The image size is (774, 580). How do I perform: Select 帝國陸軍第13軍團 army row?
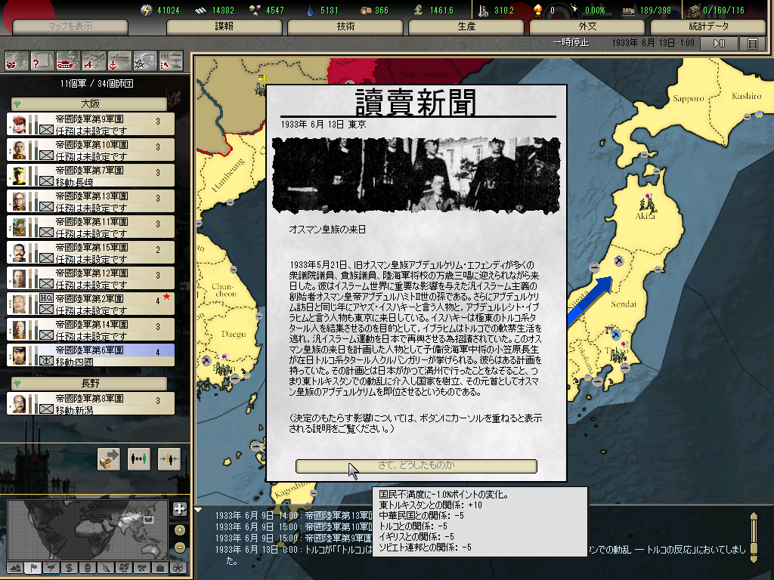click(x=91, y=201)
